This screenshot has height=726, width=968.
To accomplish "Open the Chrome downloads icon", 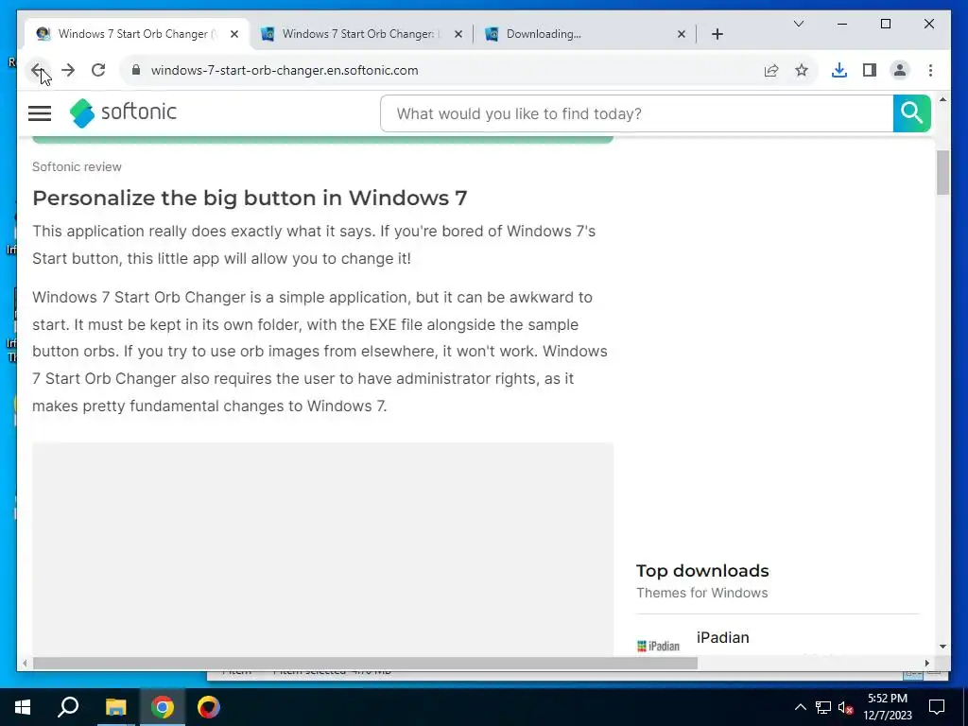I will click(839, 70).
